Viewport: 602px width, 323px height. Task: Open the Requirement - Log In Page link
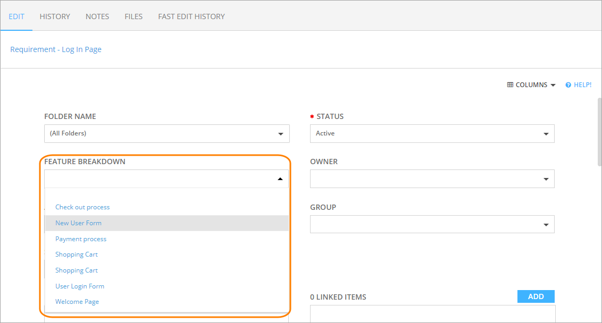56,49
